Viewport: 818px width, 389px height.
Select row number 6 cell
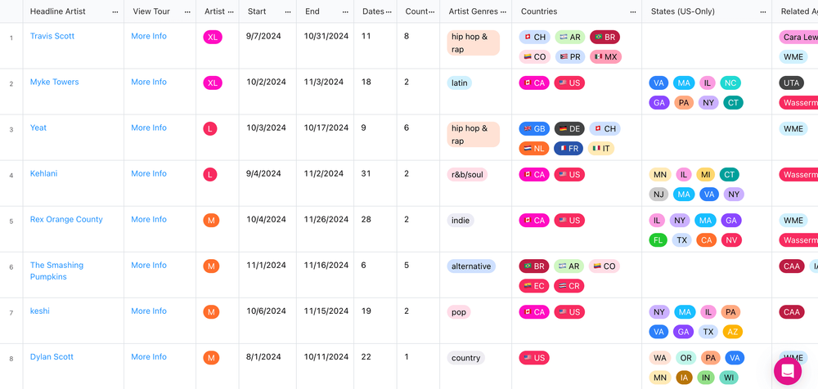coord(11,275)
